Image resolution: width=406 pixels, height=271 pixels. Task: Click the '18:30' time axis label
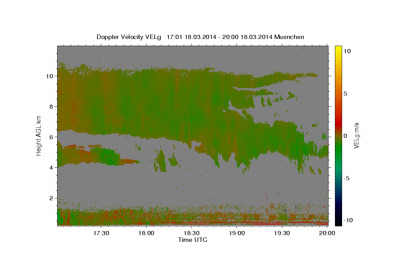191,233
